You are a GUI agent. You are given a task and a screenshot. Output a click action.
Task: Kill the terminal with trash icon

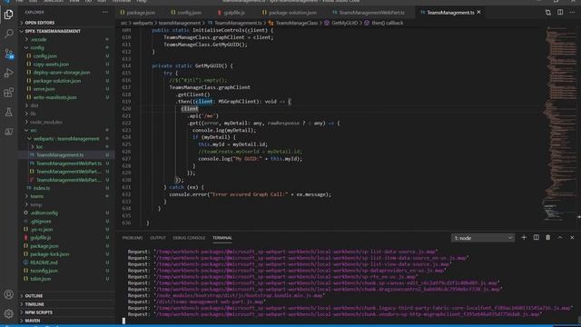[547, 238]
